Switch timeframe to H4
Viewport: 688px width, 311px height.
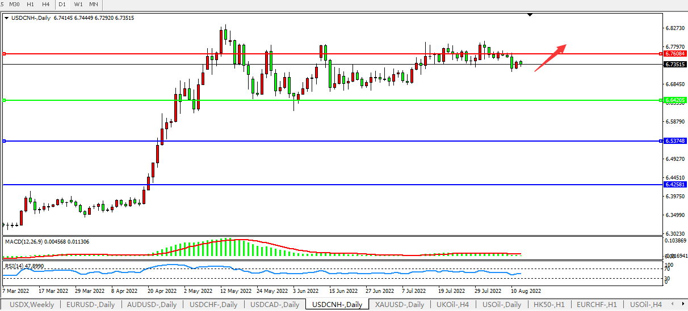coord(45,4)
